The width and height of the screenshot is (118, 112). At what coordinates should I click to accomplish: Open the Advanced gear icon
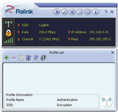[x=88, y=12]
